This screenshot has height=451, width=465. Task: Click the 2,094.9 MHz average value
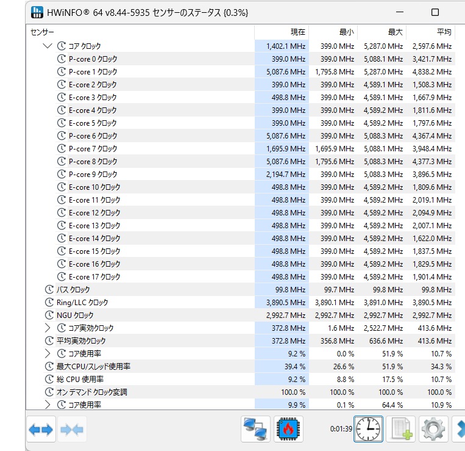pos(432,213)
